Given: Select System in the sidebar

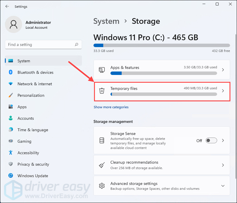Looking at the screenshot, I should (43, 61).
